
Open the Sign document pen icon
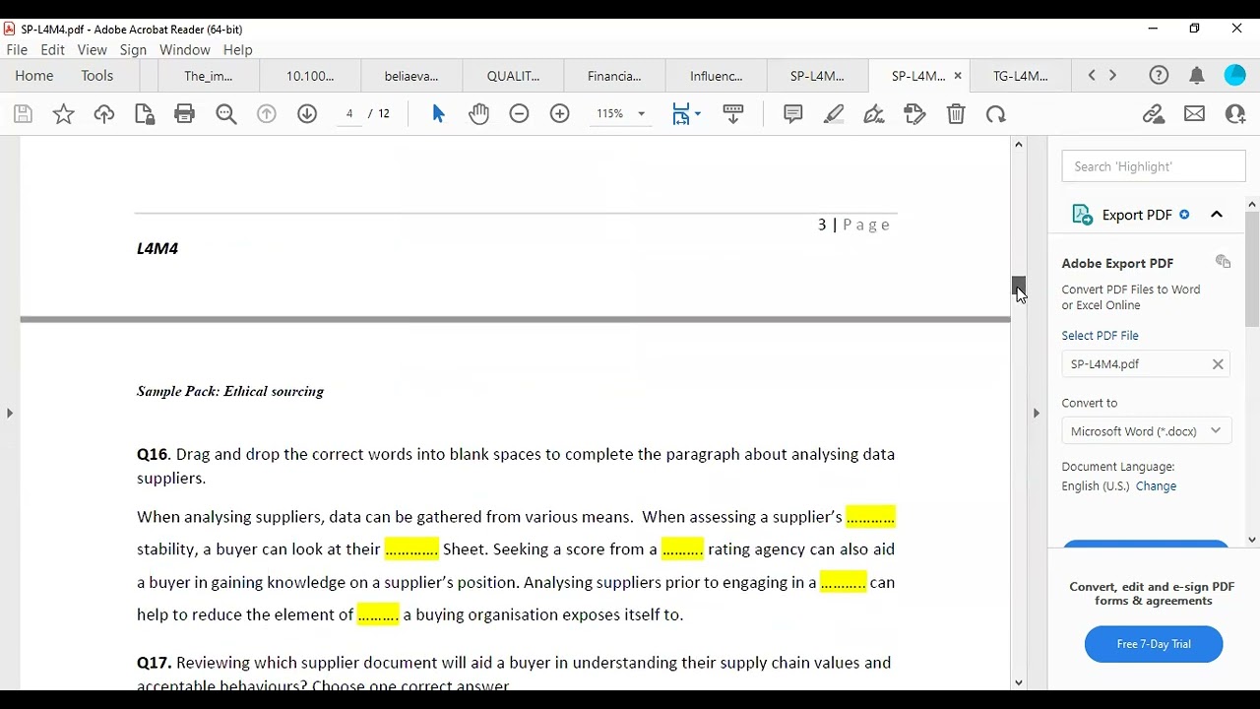874,114
